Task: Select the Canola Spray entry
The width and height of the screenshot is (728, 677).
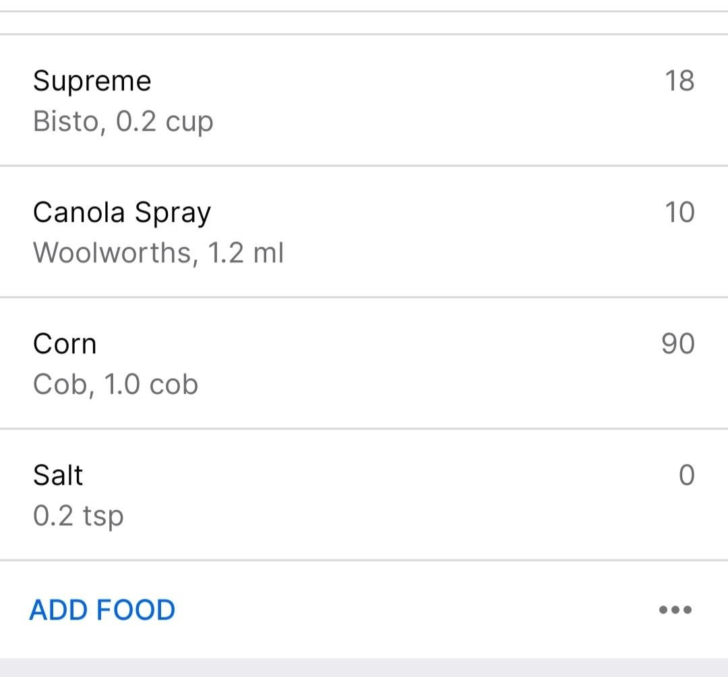Action: (x=364, y=231)
